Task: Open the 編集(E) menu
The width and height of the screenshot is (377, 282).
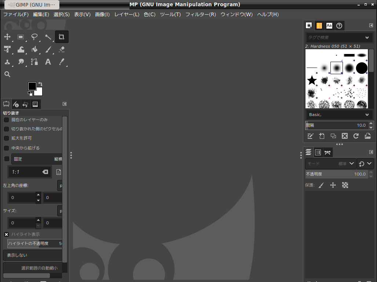Action: click(x=41, y=14)
